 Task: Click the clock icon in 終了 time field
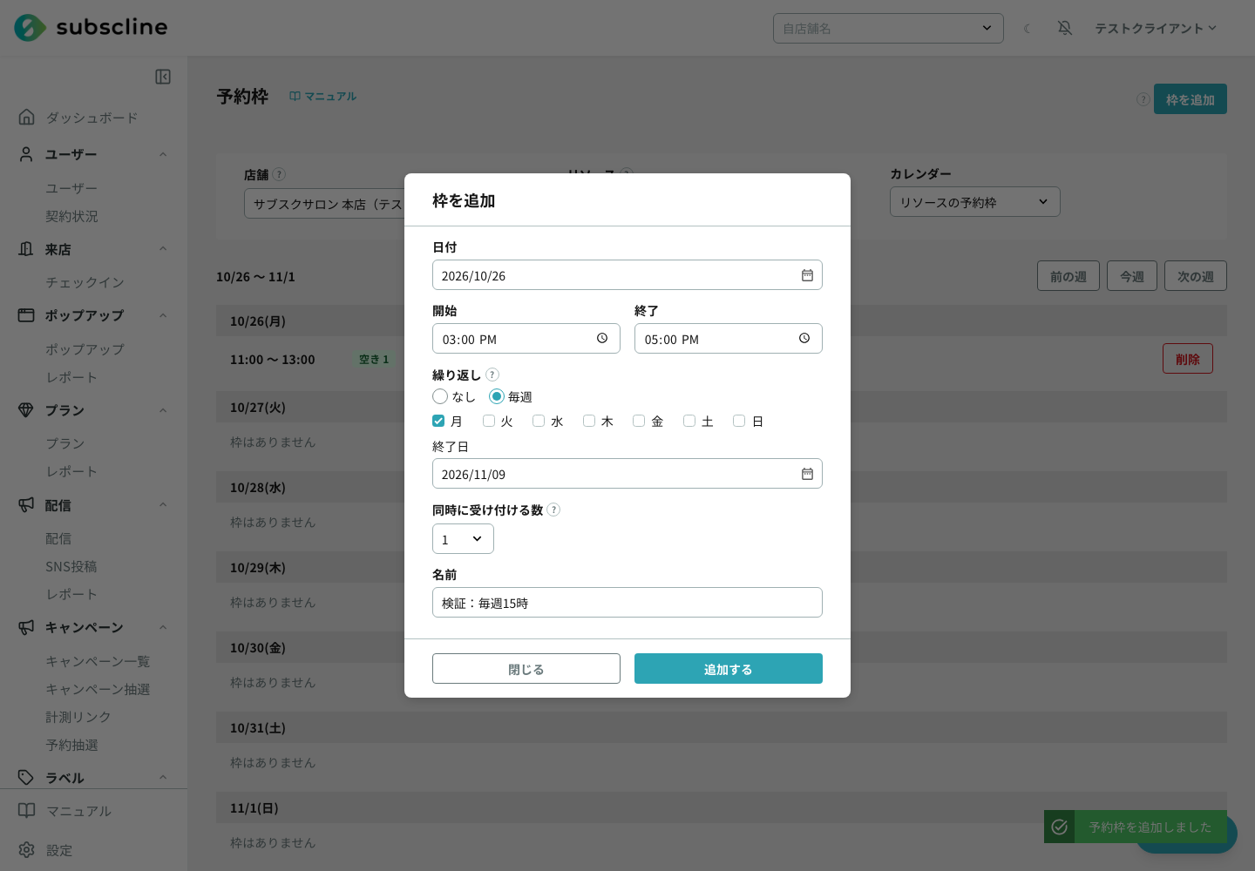pos(804,338)
